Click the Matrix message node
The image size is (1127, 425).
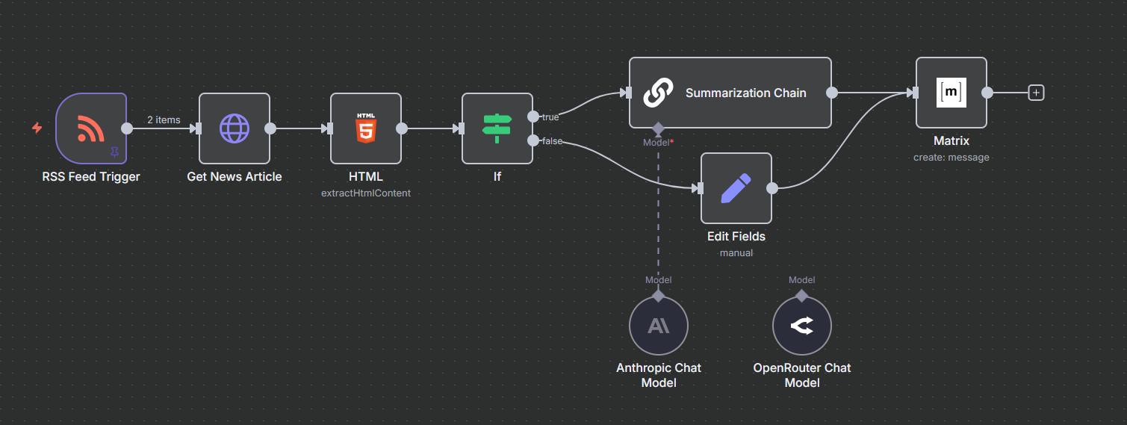coord(951,93)
